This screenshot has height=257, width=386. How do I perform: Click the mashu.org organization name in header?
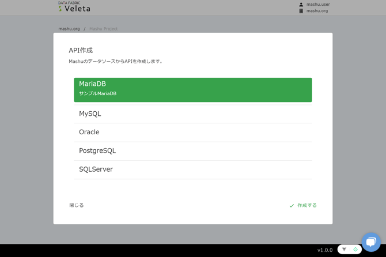pyautogui.click(x=317, y=11)
